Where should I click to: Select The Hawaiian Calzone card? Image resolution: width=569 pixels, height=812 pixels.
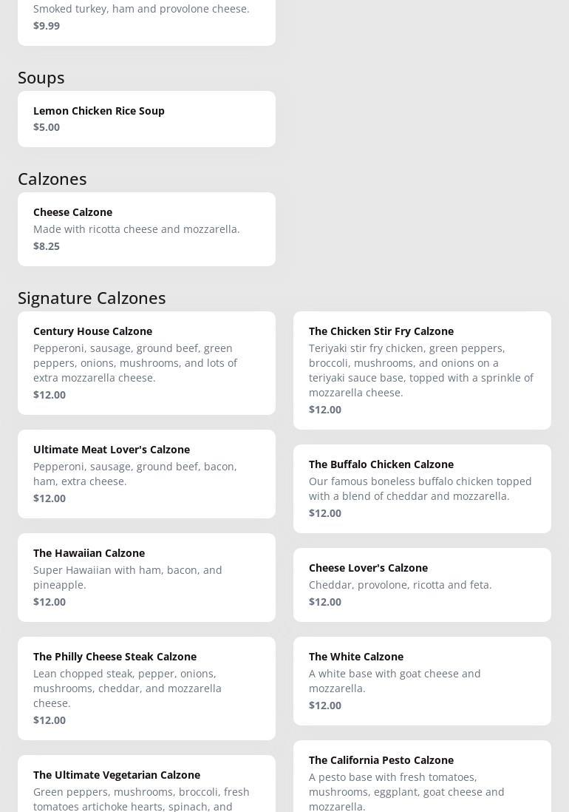(146, 577)
